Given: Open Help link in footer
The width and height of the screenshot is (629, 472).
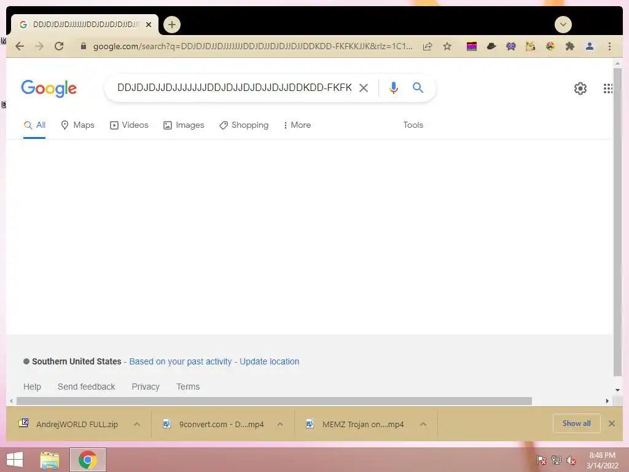Looking at the screenshot, I should tap(32, 387).
